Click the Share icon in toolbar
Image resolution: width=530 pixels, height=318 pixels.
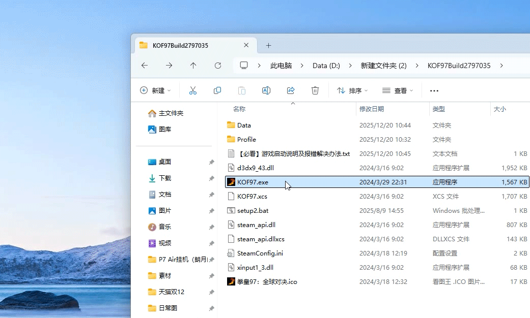pos(291,90)
